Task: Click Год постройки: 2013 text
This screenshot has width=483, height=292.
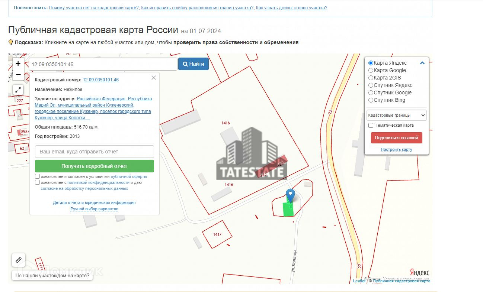Action: coord(57,136)
